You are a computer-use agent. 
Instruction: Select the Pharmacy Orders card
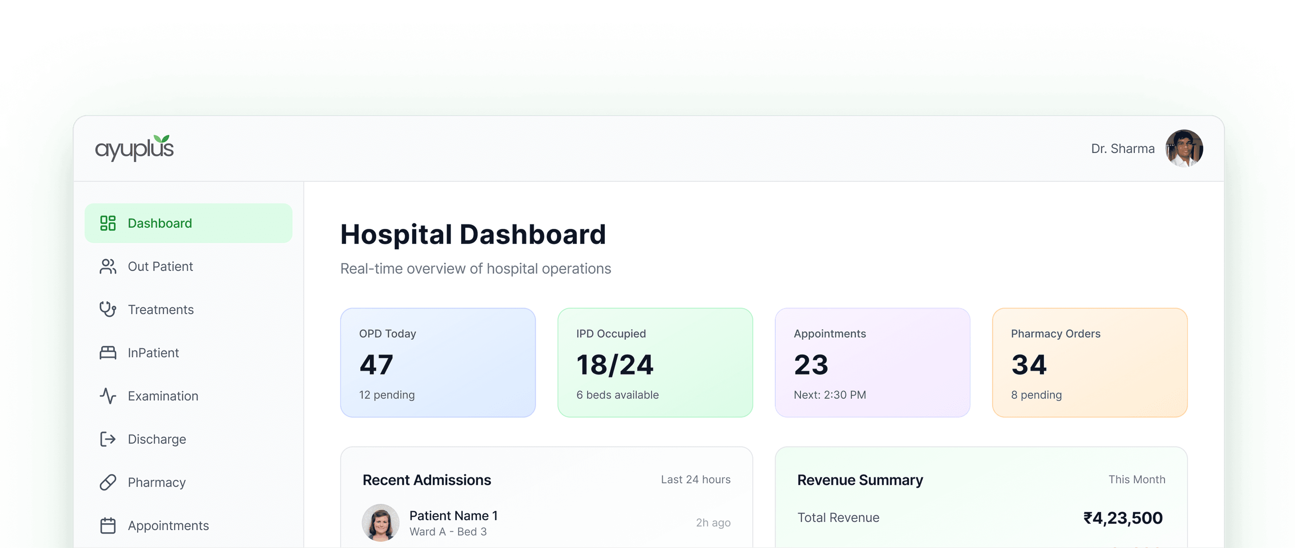pyautogui.click(x=1089, y=363)
